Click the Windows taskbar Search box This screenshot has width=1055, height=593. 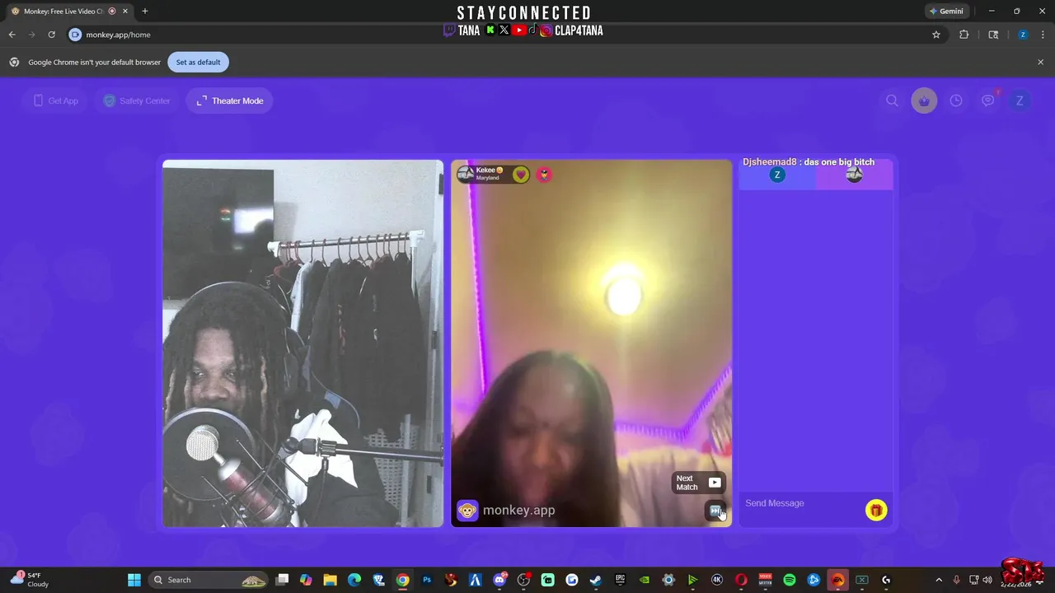209,580
